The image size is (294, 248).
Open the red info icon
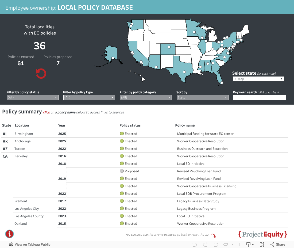tap(10, 234)
